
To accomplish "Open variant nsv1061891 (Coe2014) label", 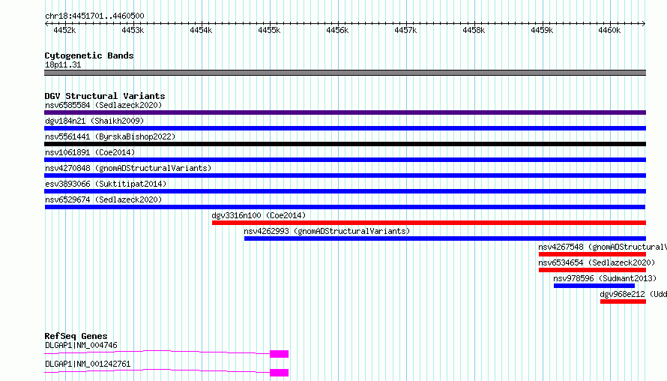I will [90, 152].
